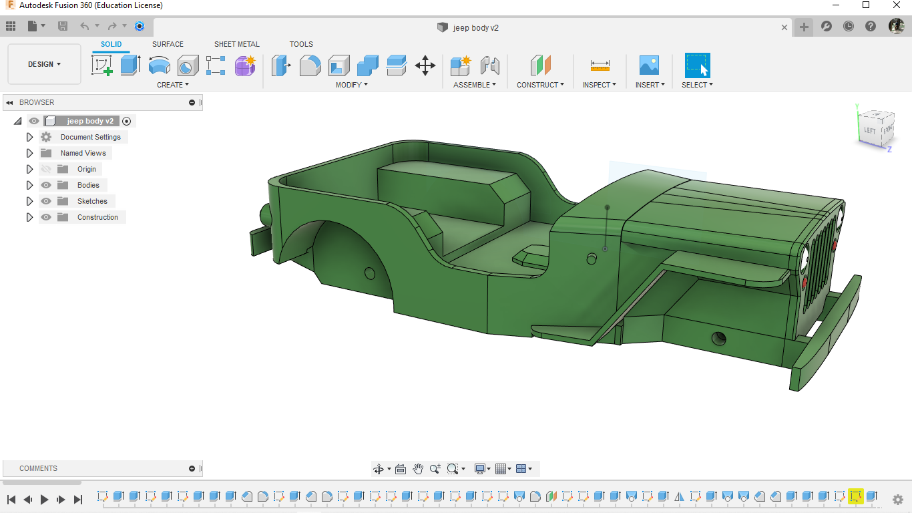
Task: Open the Job Status clock
Action: pos(848,27)
